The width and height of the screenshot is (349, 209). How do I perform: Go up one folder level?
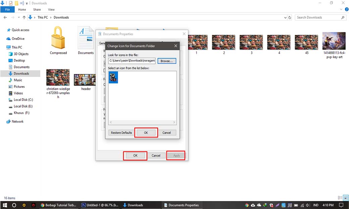[24, 17]
